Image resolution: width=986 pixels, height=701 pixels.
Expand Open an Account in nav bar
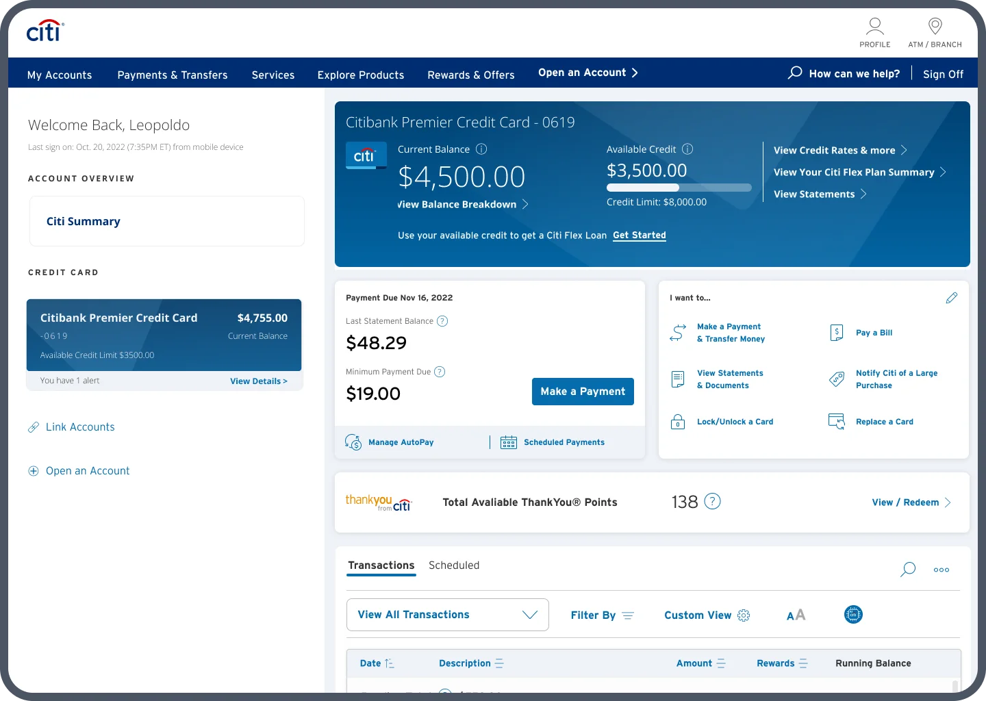(x=588, y=73)
